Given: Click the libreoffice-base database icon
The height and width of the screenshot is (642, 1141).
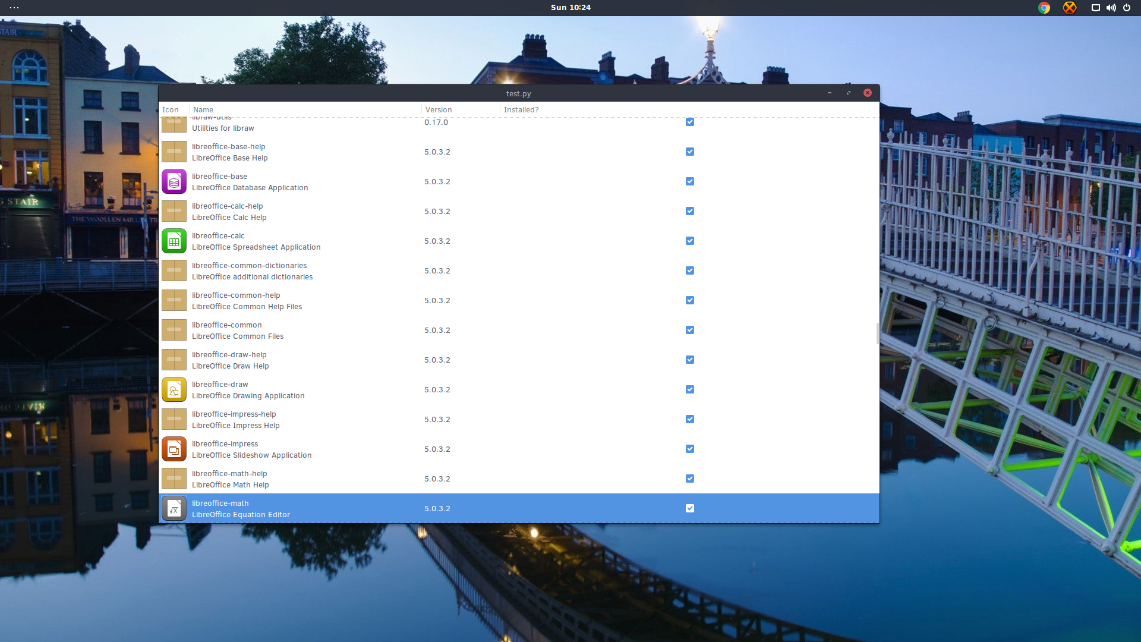Looking at the screenshot, I should pyautogui.click(x=174, y=182).
